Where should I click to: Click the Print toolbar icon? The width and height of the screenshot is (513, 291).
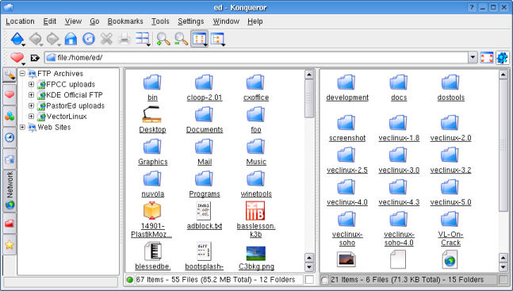(x=124, y=39)
